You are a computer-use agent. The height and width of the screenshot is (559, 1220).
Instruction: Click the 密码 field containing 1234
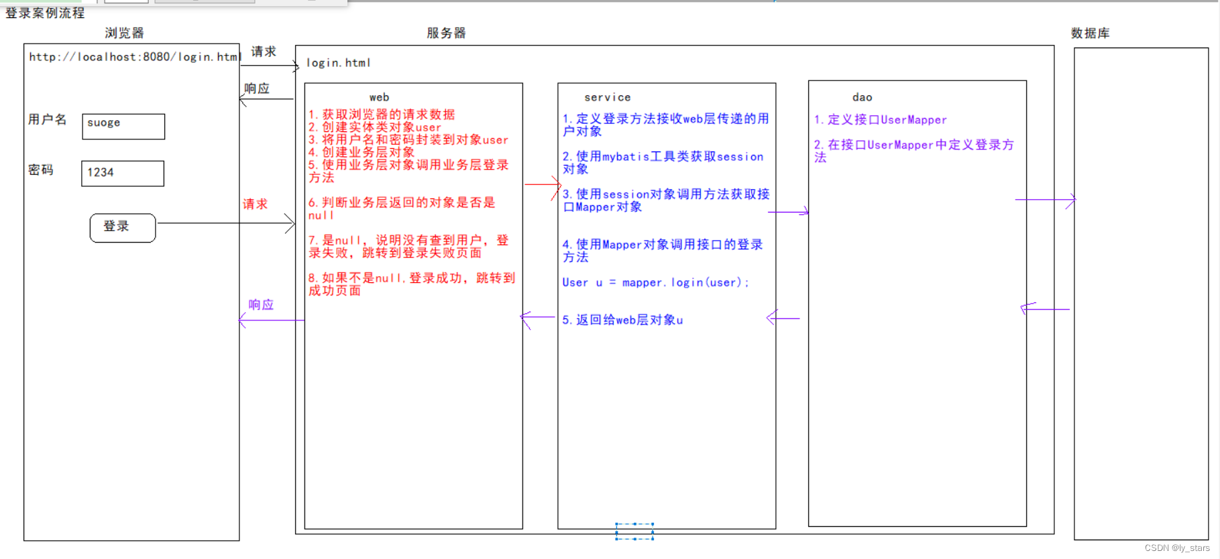(x=123, y=174)
